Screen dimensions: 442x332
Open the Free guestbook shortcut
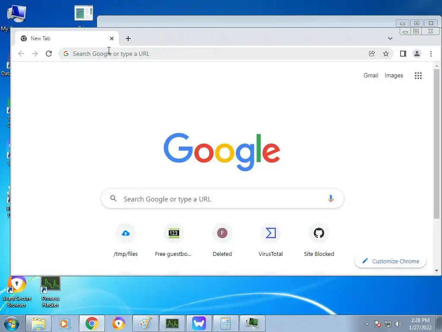point(174,240)
